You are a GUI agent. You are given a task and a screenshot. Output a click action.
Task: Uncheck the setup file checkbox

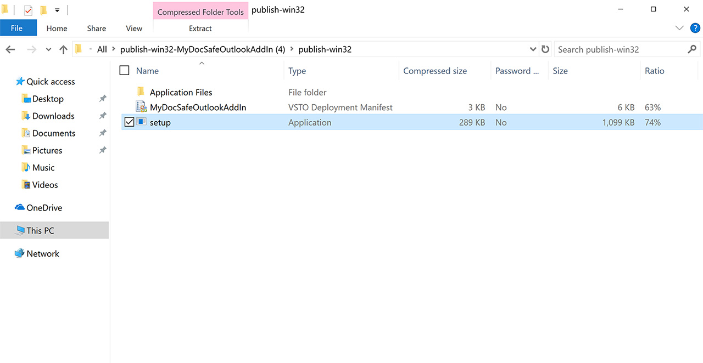pos(130,122)
